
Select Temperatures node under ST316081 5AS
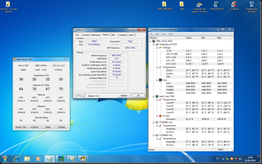click(169, 139)
